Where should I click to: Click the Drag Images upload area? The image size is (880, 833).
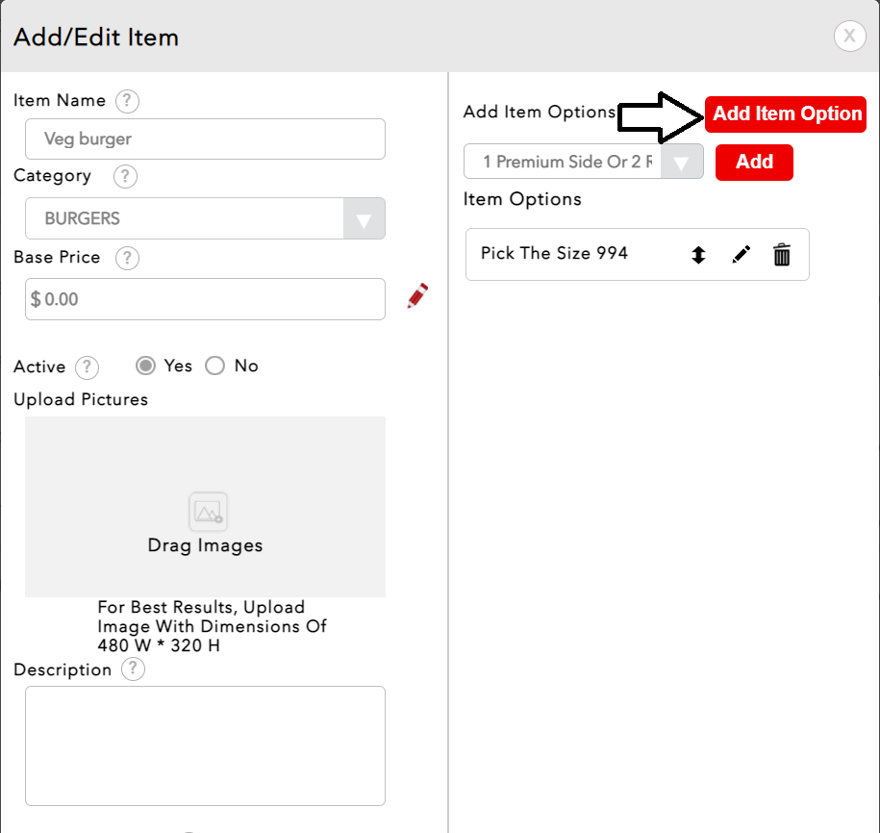(x=205, y=507)
